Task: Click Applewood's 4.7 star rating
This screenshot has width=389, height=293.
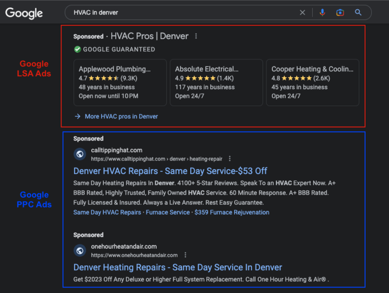Action: coord(108,78)
